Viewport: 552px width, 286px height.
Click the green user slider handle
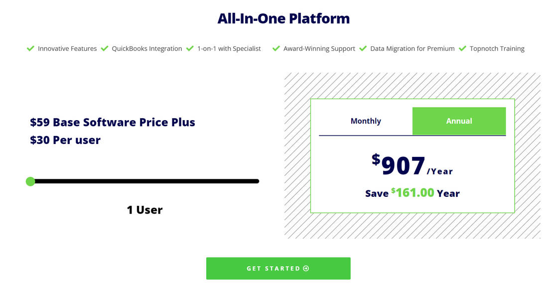pos(30,181)
